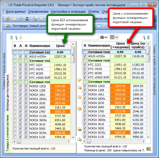Screen dimensions: 159x158
Task: Open the База данных menu
Action: coord(16,12)
